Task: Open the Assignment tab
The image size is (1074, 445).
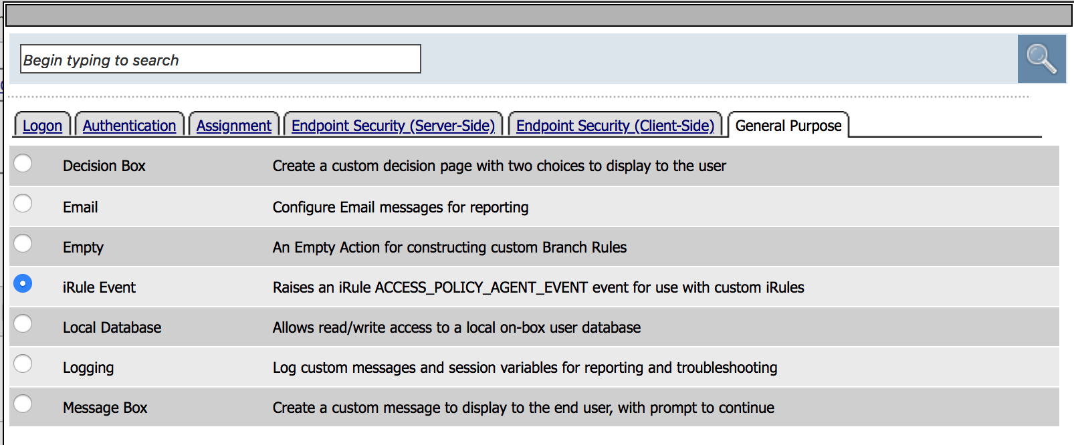Action: tap(233, 126)
